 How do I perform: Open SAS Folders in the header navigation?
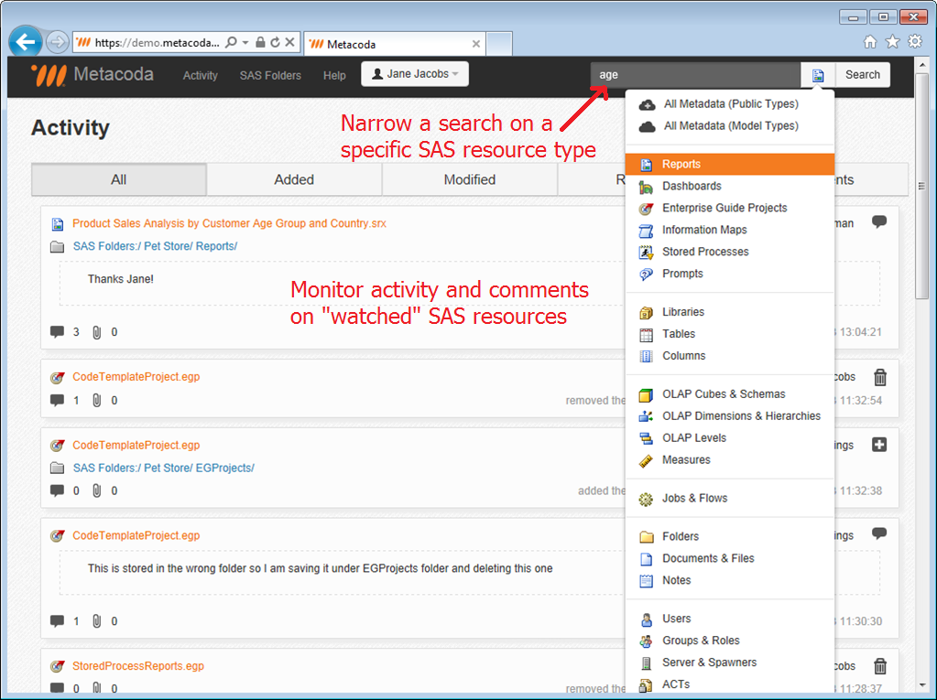coord(270,75)
